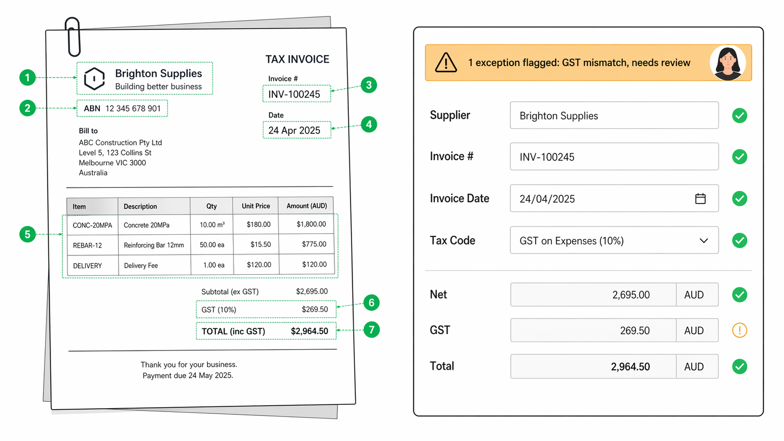Click the '50.00 ea' quantity cell
Image resolution: width=784 pixels, height=441 pixels.
pyautogui.click(x=212, y=245)
